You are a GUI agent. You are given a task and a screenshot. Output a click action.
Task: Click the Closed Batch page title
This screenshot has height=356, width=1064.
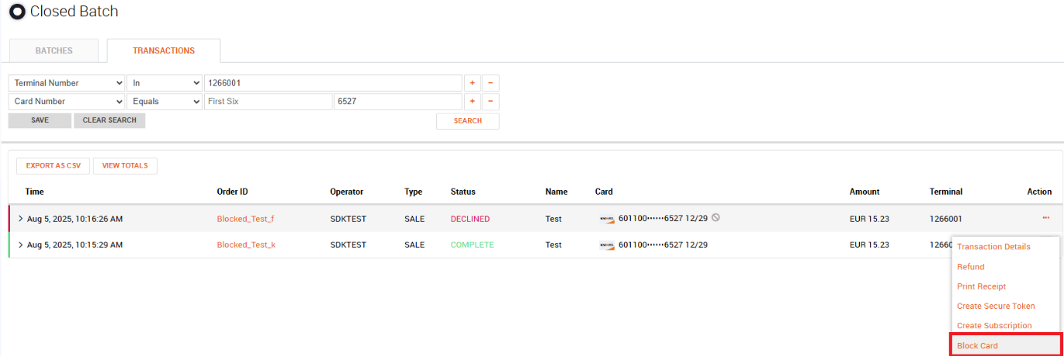(74, 12)
